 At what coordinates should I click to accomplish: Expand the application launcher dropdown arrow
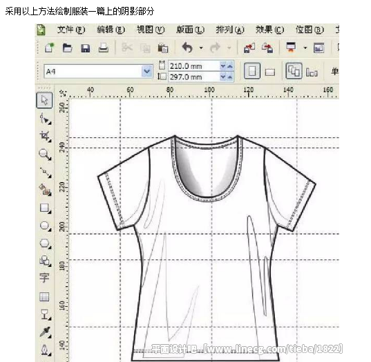click(305, 48)
